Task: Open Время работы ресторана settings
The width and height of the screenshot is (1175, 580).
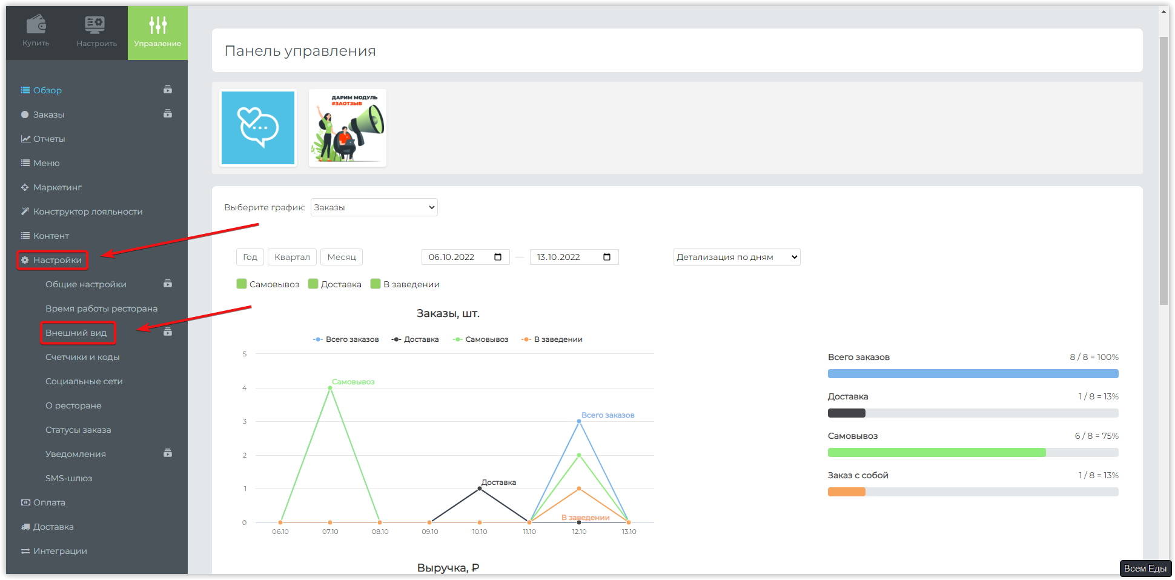Action: [101, 308]
